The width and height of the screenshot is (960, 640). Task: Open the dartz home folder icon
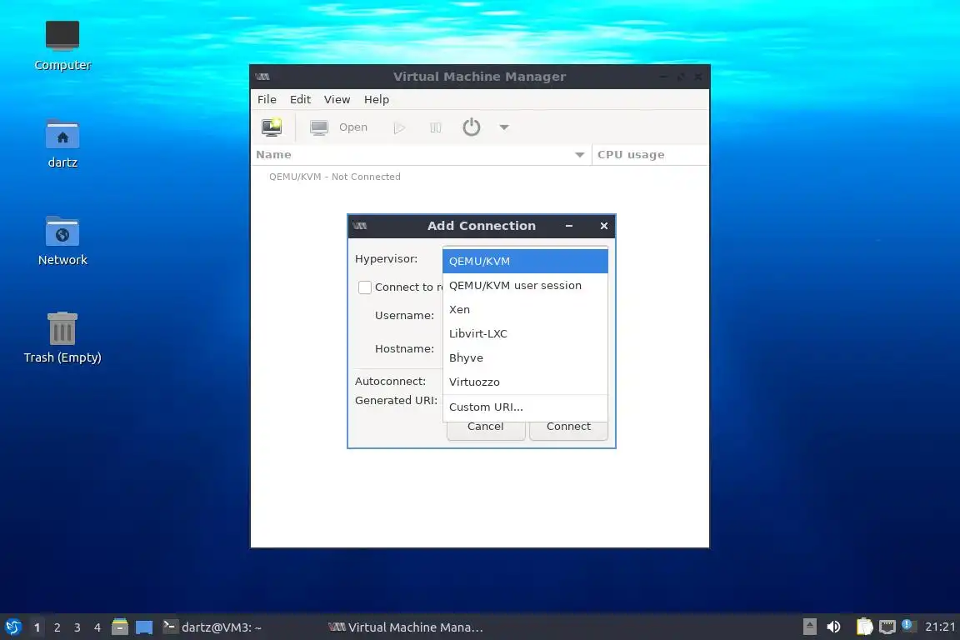tap(62, 144)
